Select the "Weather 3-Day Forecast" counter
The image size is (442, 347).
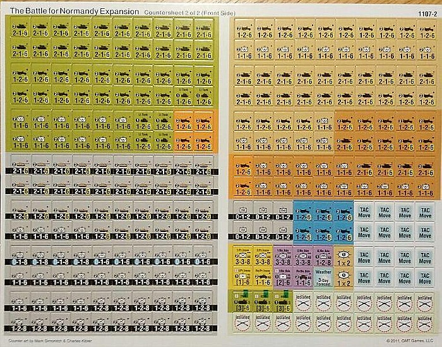[x=323, y=277]
